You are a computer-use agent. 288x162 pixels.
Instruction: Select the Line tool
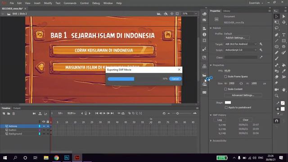tap(277, 40)
